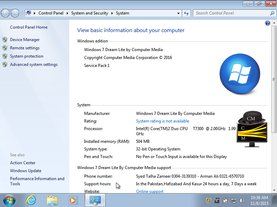Image resolution: width=277 pixels, height=207 pixels.
Task: Select Control Panel breadcrumb
Action: point(51,13)
